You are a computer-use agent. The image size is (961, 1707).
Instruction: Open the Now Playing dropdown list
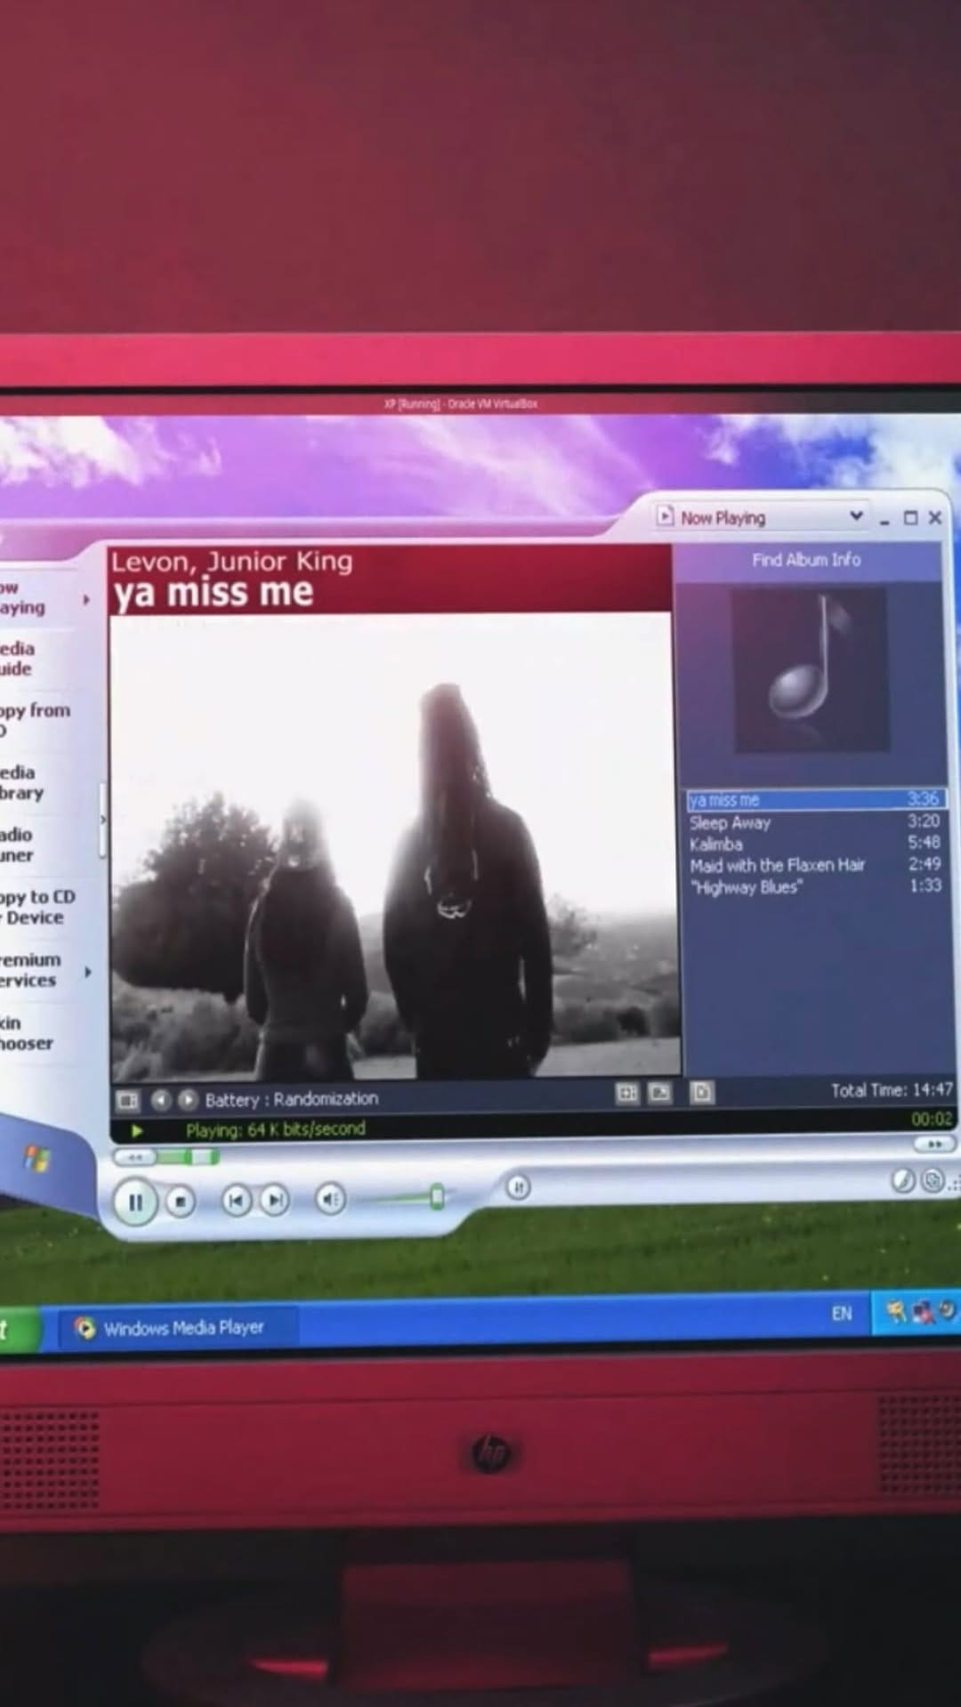pos(855,516)
